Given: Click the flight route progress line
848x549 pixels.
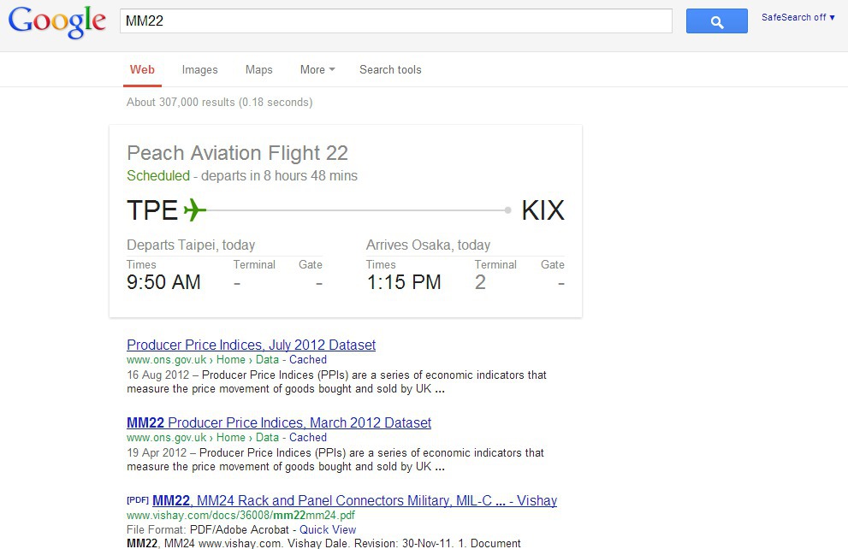Looking at the screenshot, I should pyautogui.click(x=358, y=210).
